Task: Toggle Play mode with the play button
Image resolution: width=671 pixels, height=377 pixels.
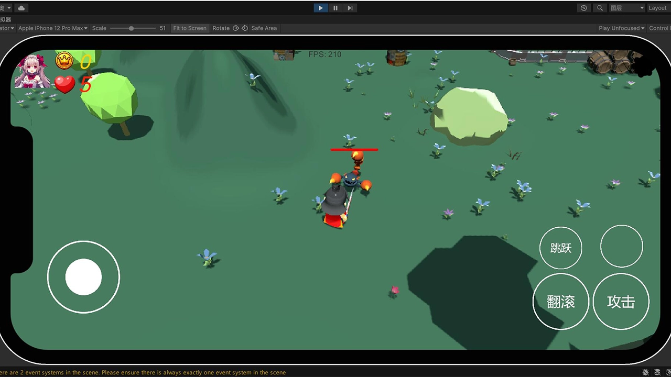Action: pyautogui.click(x=320, y=8)
